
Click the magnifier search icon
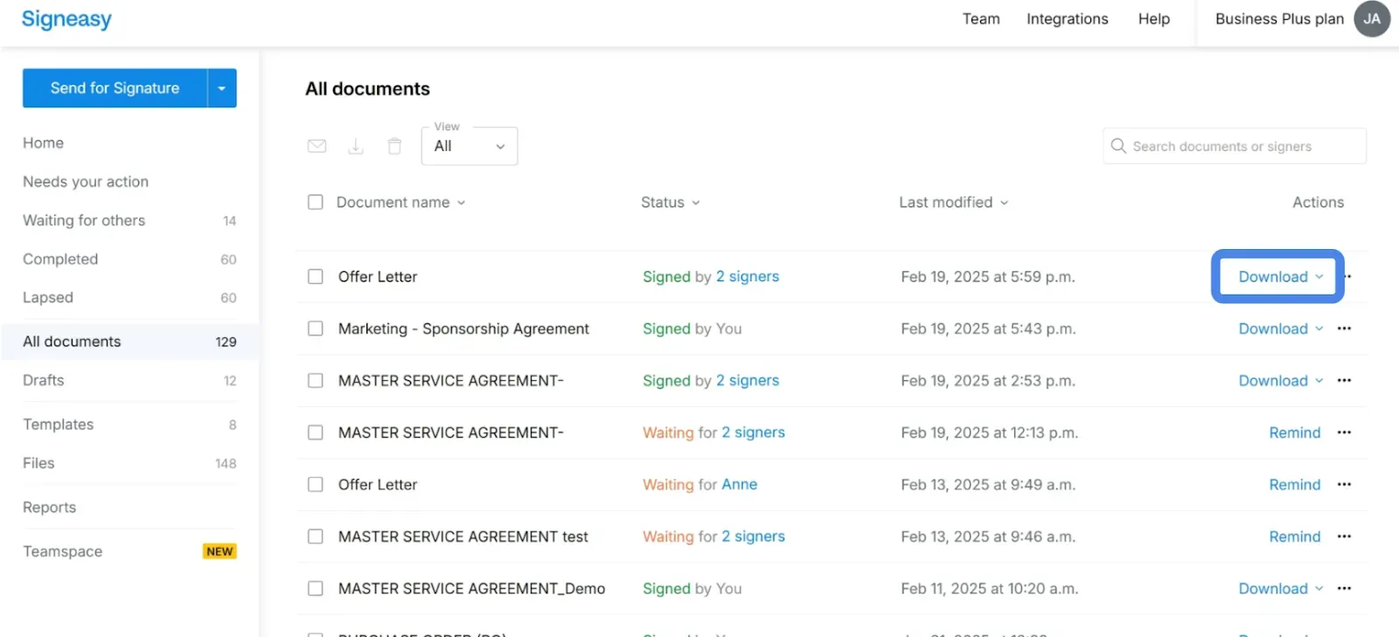coord(1117,146)
